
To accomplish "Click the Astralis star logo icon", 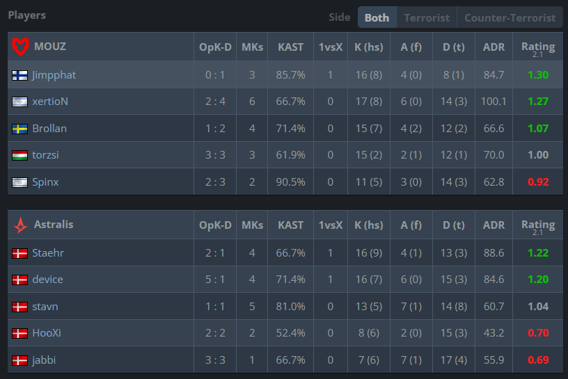I will 20,225.
